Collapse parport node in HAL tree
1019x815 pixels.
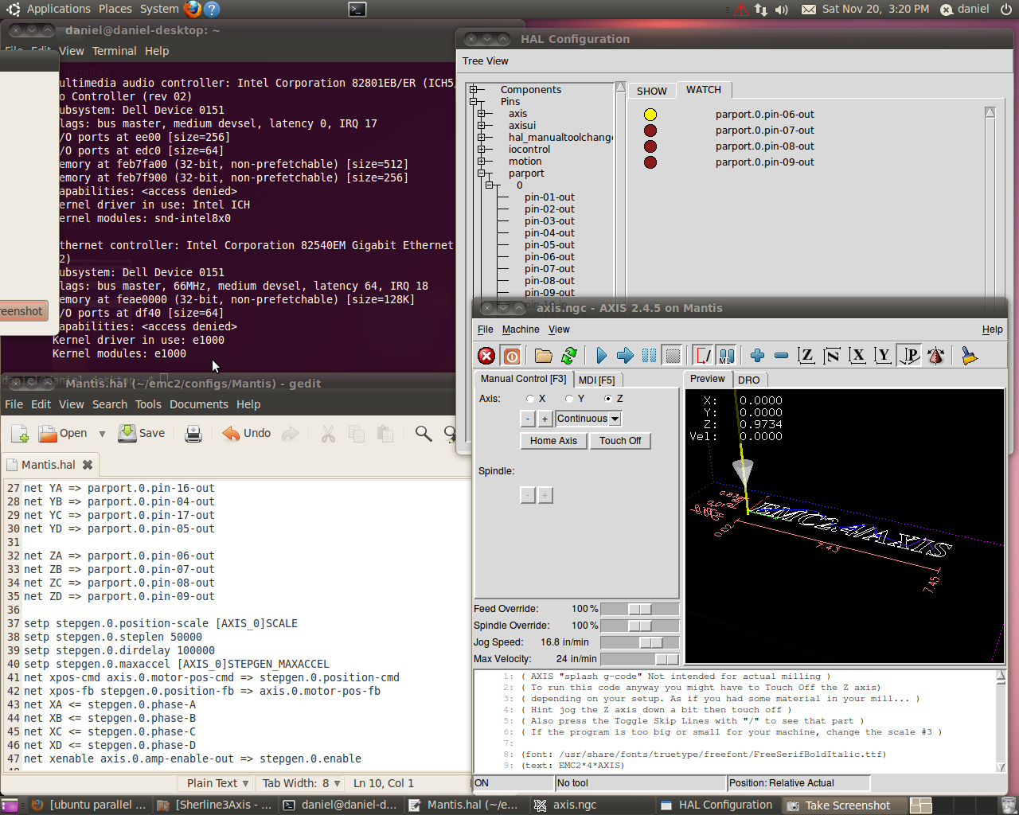tap(482, 174)
